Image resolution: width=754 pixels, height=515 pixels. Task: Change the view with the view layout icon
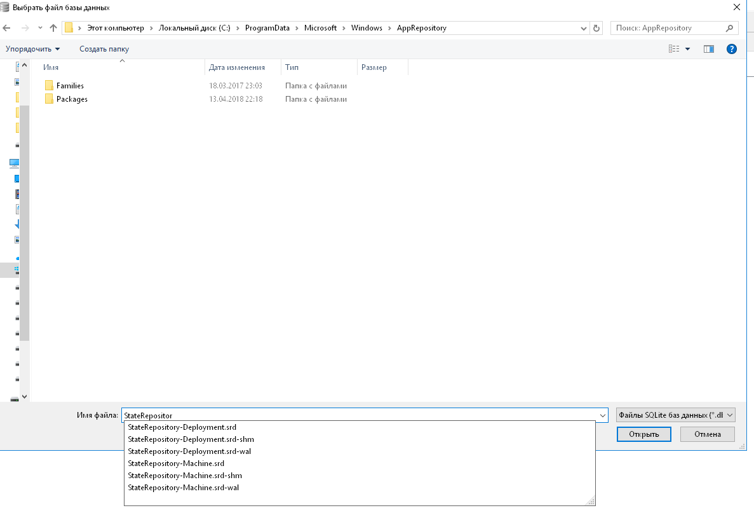pos(674,49)
